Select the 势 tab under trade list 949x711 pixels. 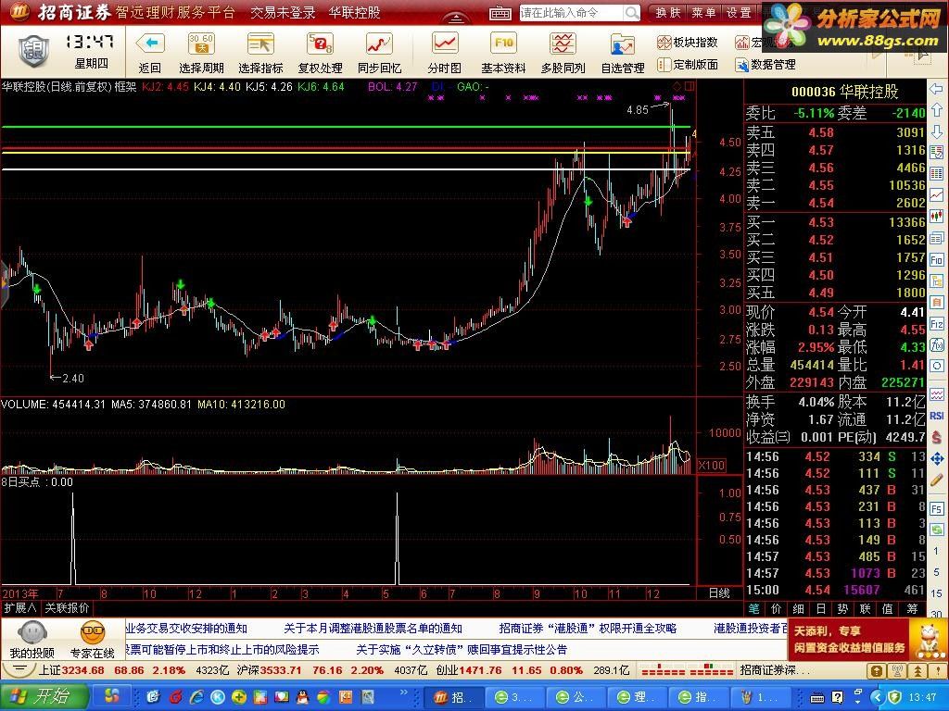(x=843, y=608)
